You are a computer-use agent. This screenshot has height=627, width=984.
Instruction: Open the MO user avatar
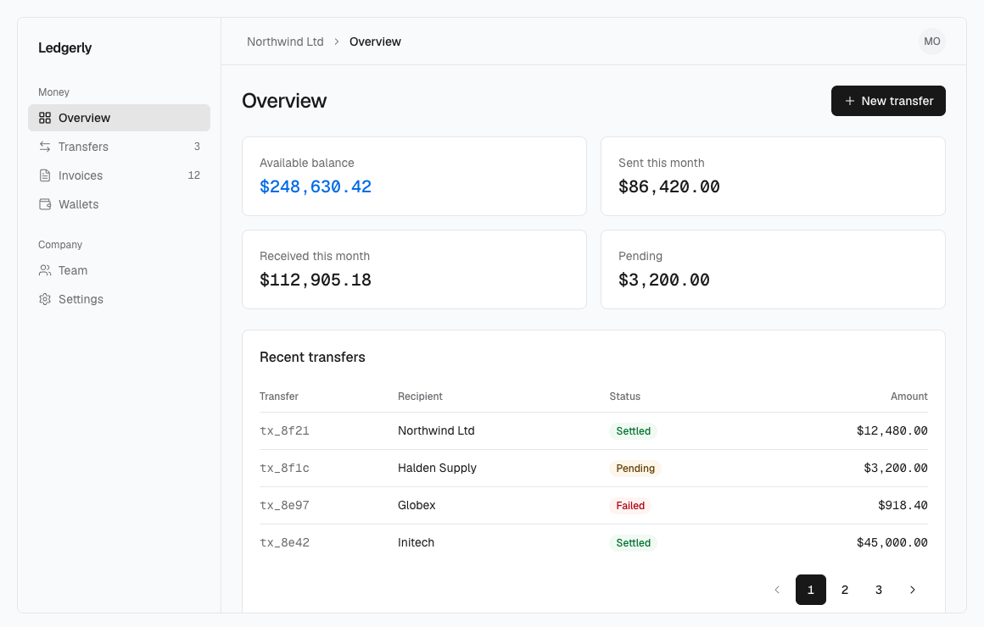(x=932, y=42)
